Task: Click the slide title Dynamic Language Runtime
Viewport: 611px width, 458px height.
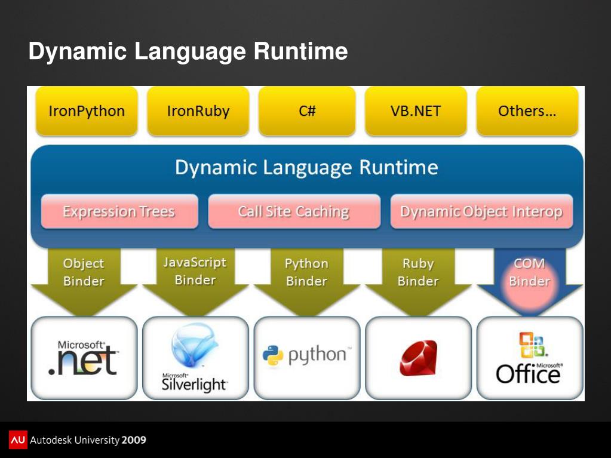Action: point(188,51)
